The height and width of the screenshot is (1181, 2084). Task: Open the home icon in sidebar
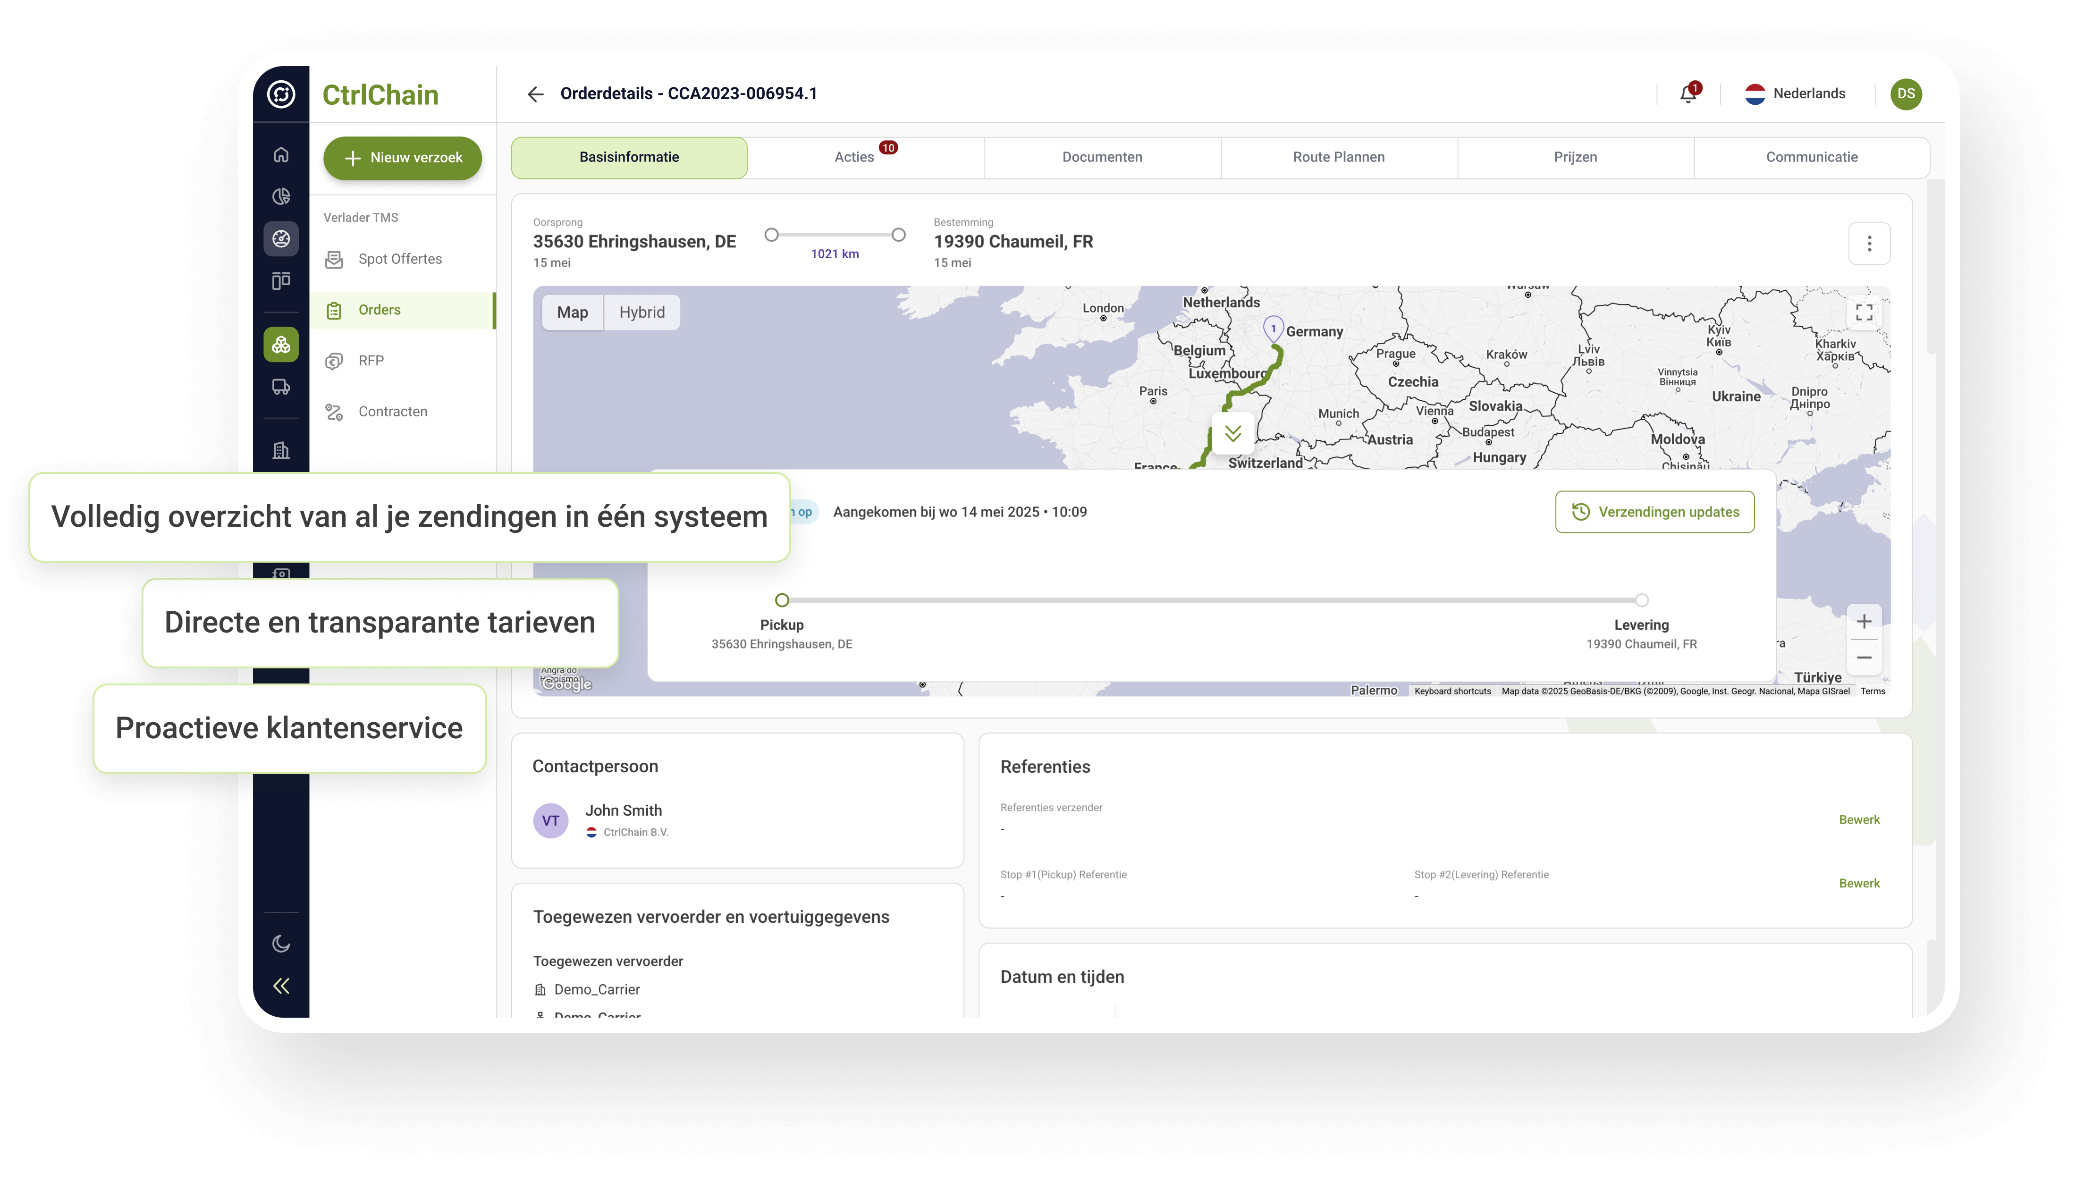tap(280, 154)
